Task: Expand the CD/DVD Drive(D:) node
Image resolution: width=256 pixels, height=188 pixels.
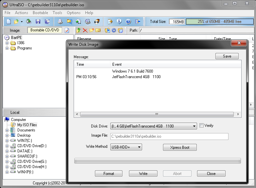Action: [x=7, y=146]
